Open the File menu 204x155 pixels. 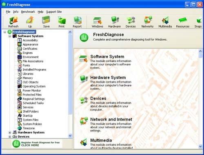click(x=8, y=12)
